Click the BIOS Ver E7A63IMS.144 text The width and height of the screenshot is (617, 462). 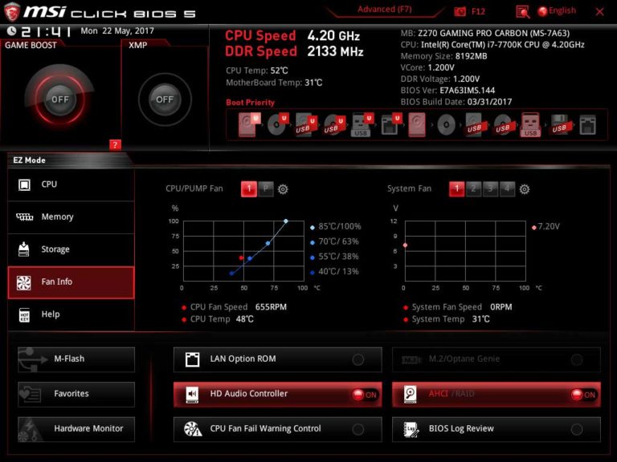(447, 91)
